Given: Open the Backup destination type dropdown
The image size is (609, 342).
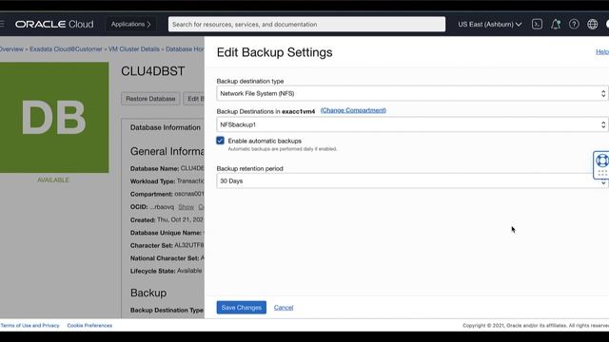Looking at the screenshot, I should [x=412, y=93].
